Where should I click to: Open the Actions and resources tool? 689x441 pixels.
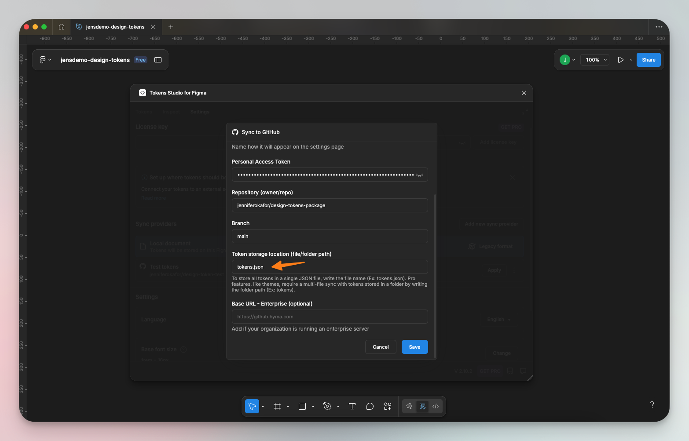pos(388,406)
